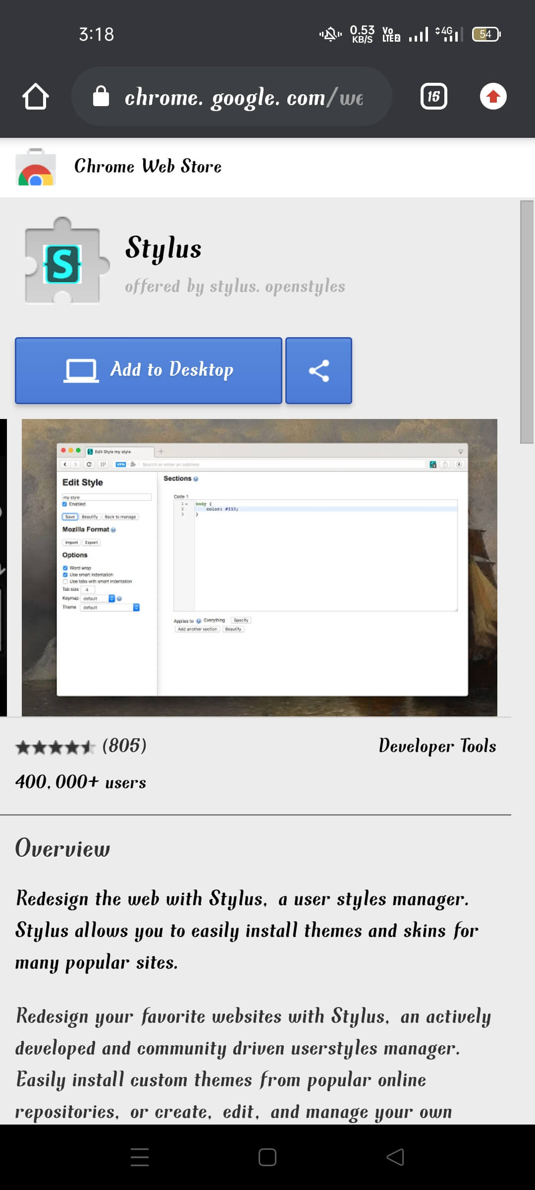The width and height of the screenshot is (535, 1190).
Task: Click the page vertical scrollbar
Action: (527, 322)
